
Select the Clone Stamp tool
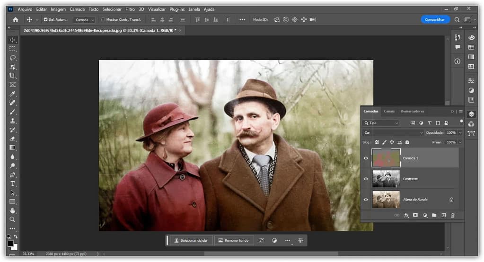[12, 121]
